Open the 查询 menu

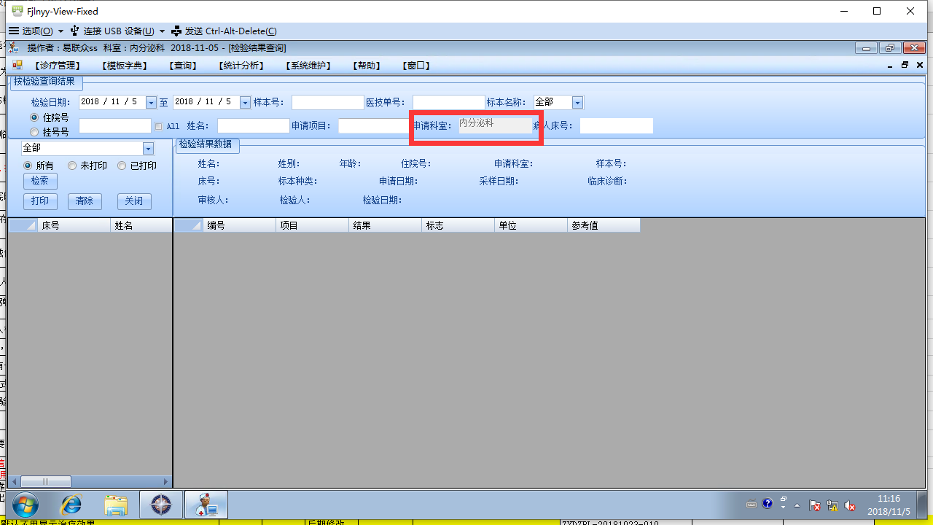click(183, 66)
